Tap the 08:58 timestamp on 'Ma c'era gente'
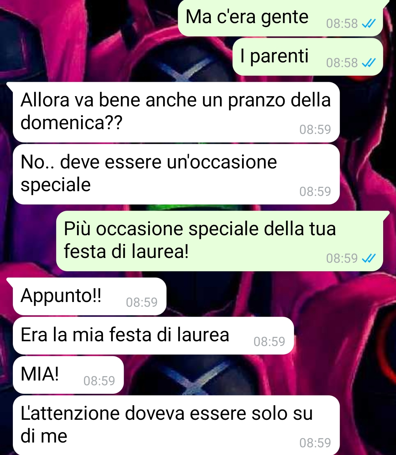396x455 pixels. 342,24
